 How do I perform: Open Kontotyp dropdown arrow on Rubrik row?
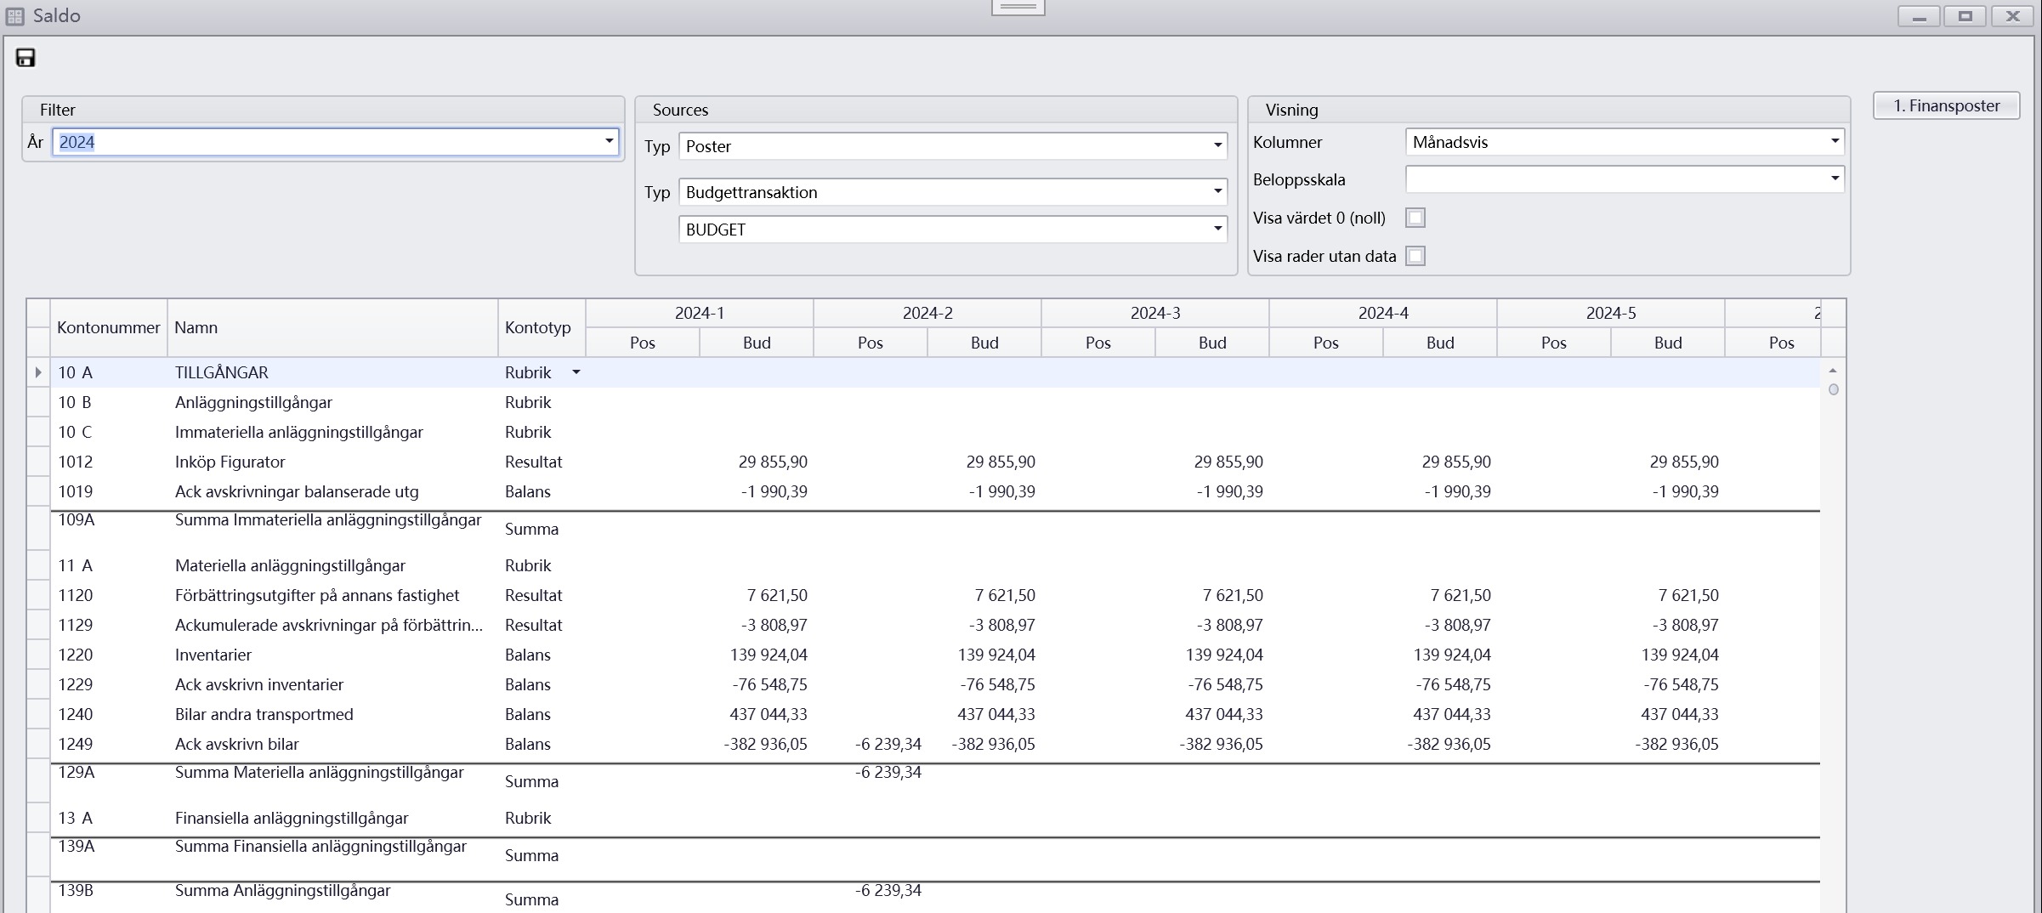click(576, 372)
